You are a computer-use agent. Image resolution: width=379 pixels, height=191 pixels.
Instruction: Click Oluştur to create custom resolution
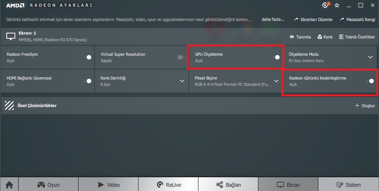tap(365, 106)
